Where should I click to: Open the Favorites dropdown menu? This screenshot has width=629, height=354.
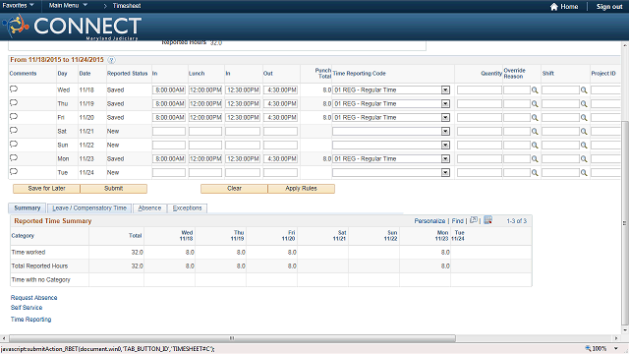coord(18,5)
